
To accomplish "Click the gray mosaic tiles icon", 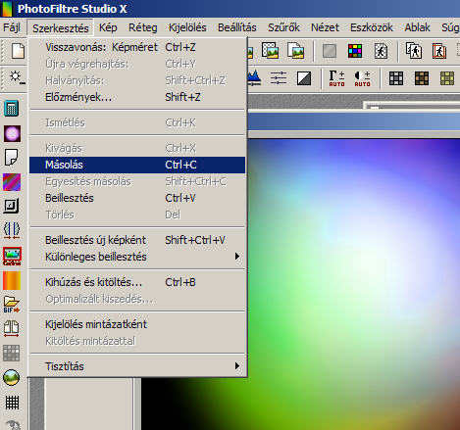I will [x=12, y=353].
